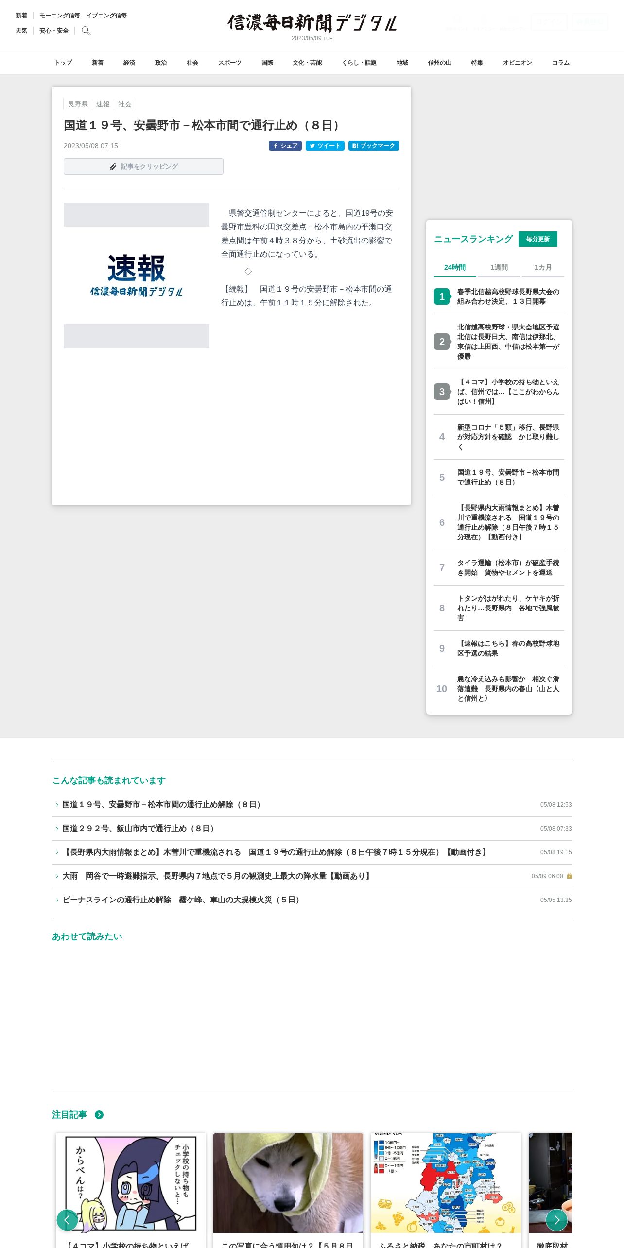This screenshot has width=624, height=1248.
Task: Open 国際 section
Action: pyautogui.click(x=267, y=63)
